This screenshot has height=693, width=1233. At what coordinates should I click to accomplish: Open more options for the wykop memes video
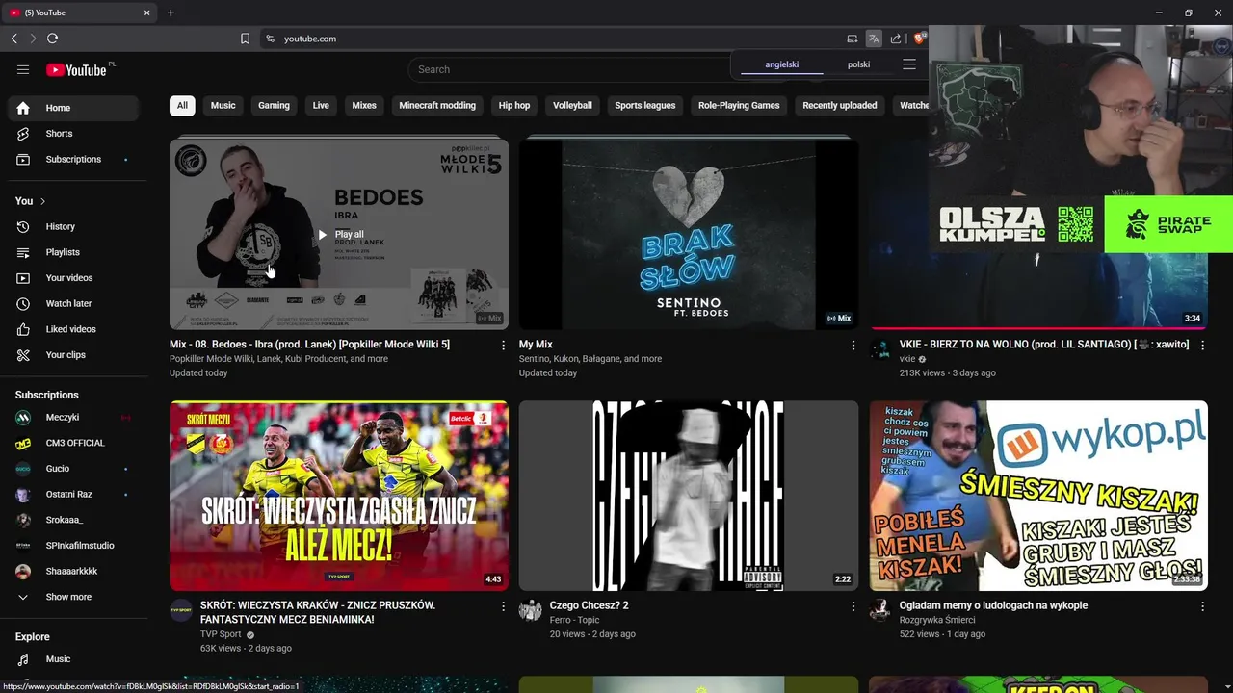tap(1202, 606)
